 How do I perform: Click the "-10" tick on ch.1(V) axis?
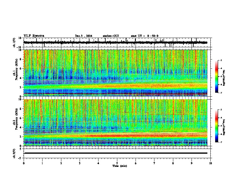(x=19, y=47)
